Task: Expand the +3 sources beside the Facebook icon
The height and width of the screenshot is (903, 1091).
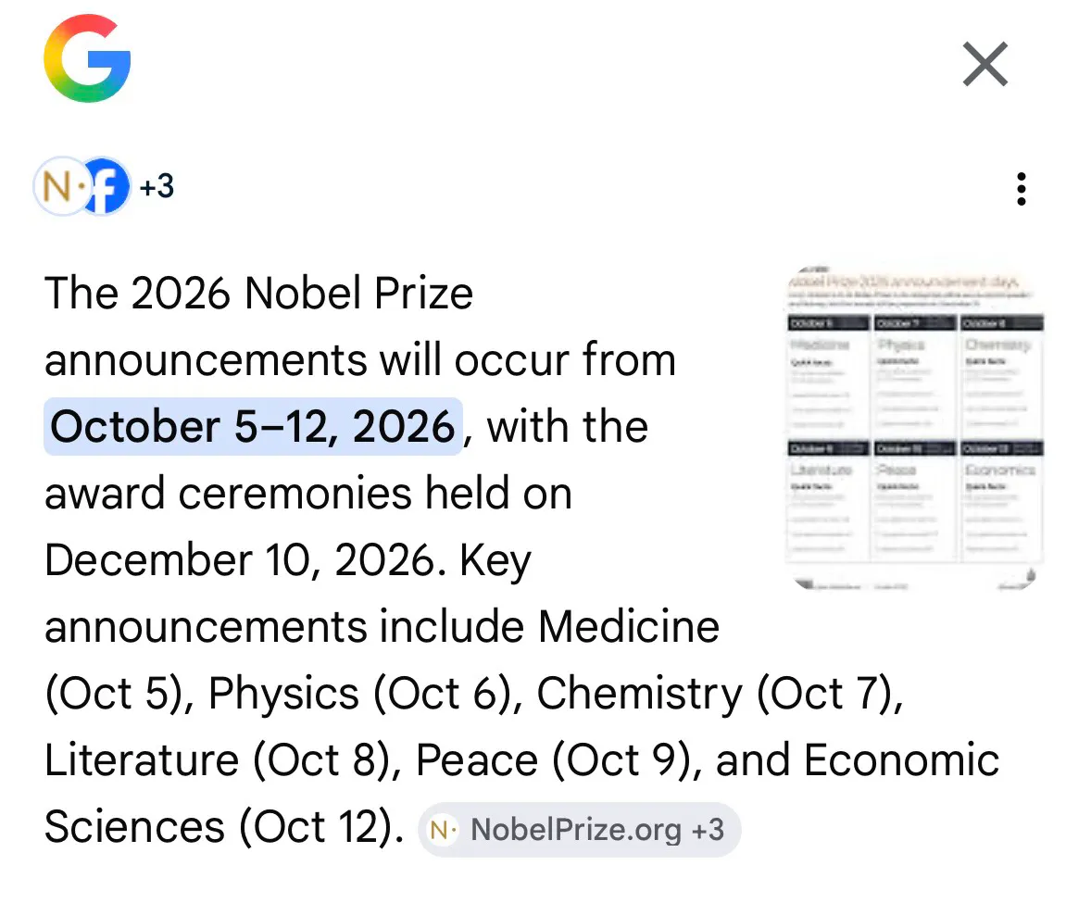Action: pyautogui.click(x=157, y=187)
